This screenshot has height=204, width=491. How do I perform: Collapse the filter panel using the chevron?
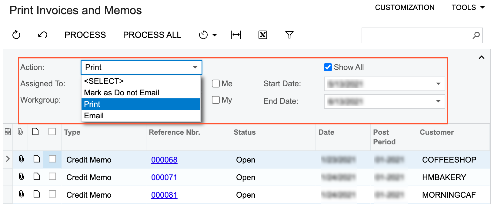481,58
